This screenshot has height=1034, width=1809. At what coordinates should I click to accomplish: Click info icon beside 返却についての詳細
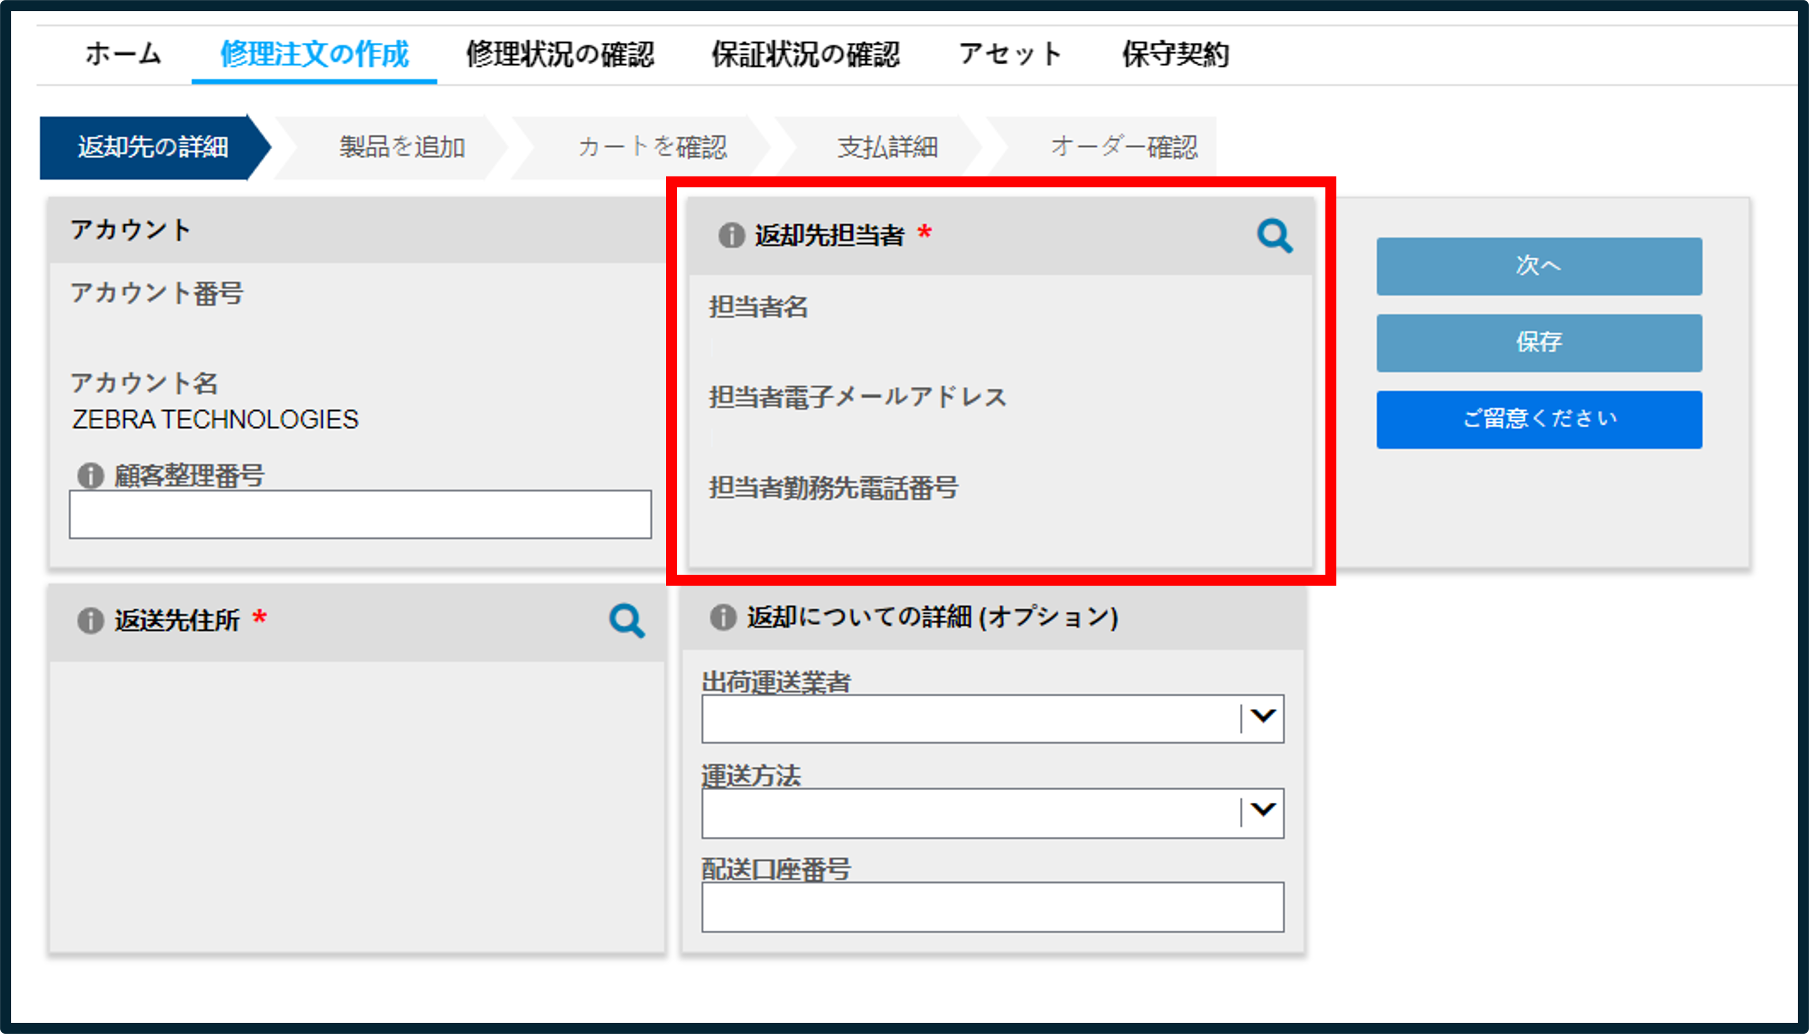coord(723,617)
